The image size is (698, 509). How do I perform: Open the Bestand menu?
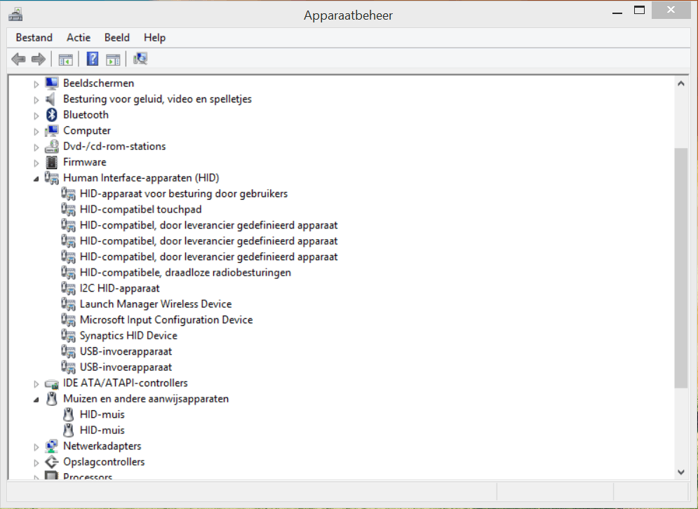pyautogui.click(x=34, y=37)
